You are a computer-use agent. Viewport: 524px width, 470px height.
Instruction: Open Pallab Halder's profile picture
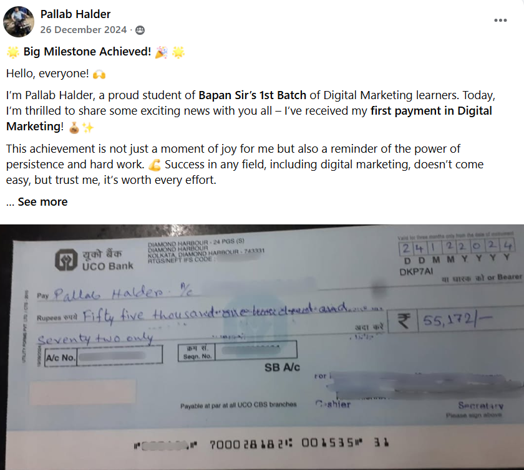pos(19,22)
